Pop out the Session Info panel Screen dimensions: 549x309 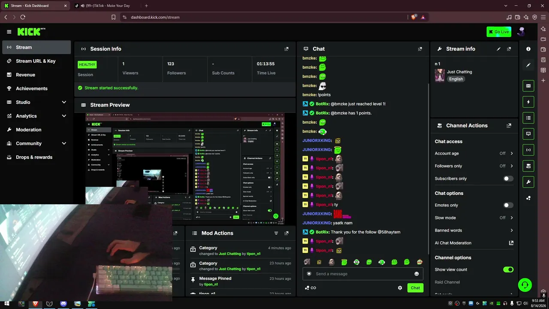287,49
